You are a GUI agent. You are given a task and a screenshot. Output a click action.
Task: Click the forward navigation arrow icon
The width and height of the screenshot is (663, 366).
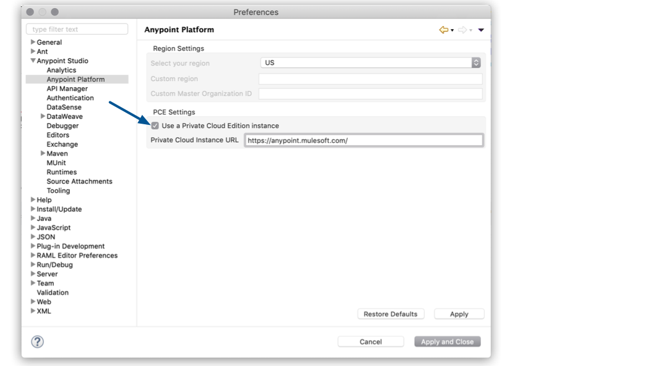click(461, 30)
